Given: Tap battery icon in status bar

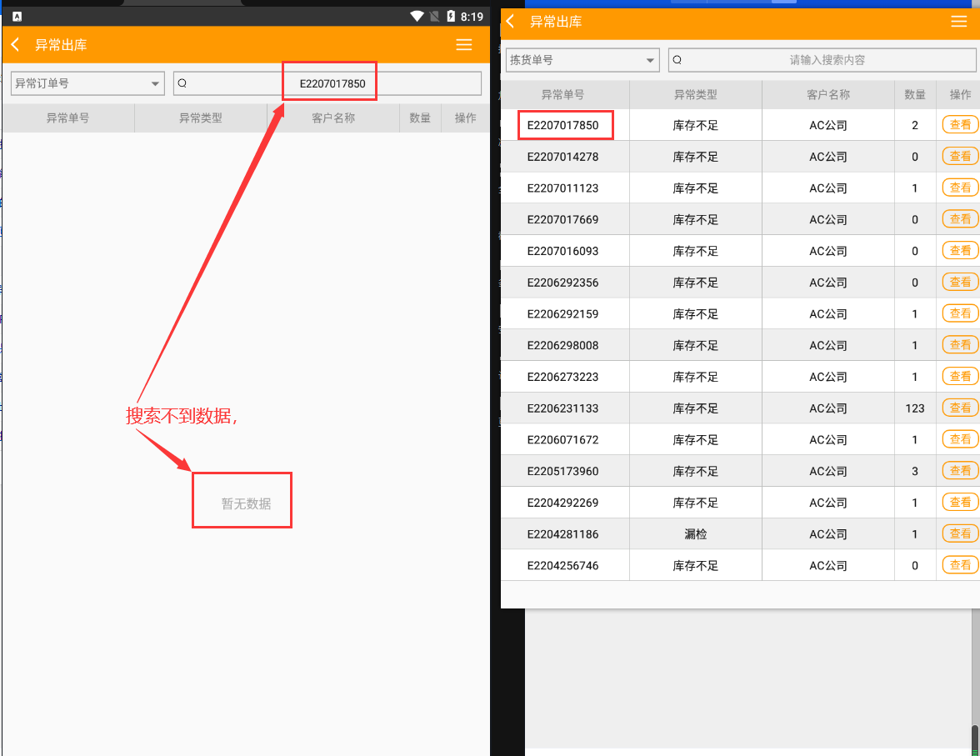Looking at the screenshot, I should (x=451, y=16).
